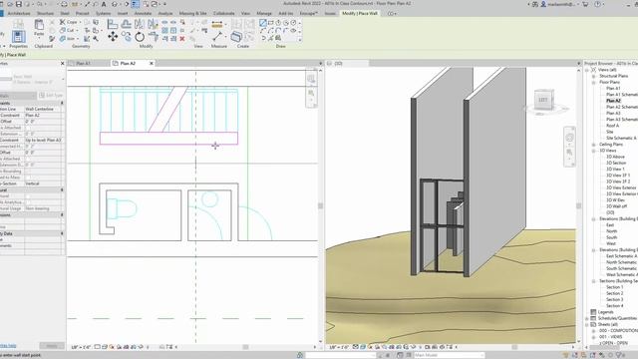This screenshot has height=359, width=638.
Task: Click the Apply button in Properties palette
Action: click(52, 346)
